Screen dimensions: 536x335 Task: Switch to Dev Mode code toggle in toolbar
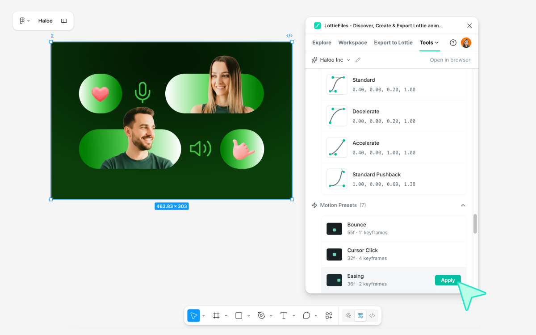(x=372, y=315)
